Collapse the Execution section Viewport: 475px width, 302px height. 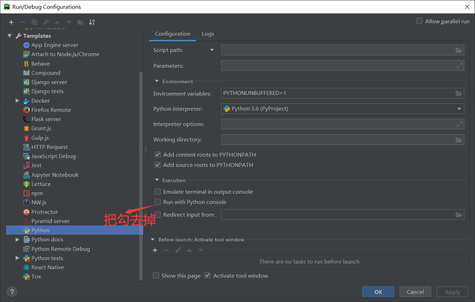tap(157, 180)
